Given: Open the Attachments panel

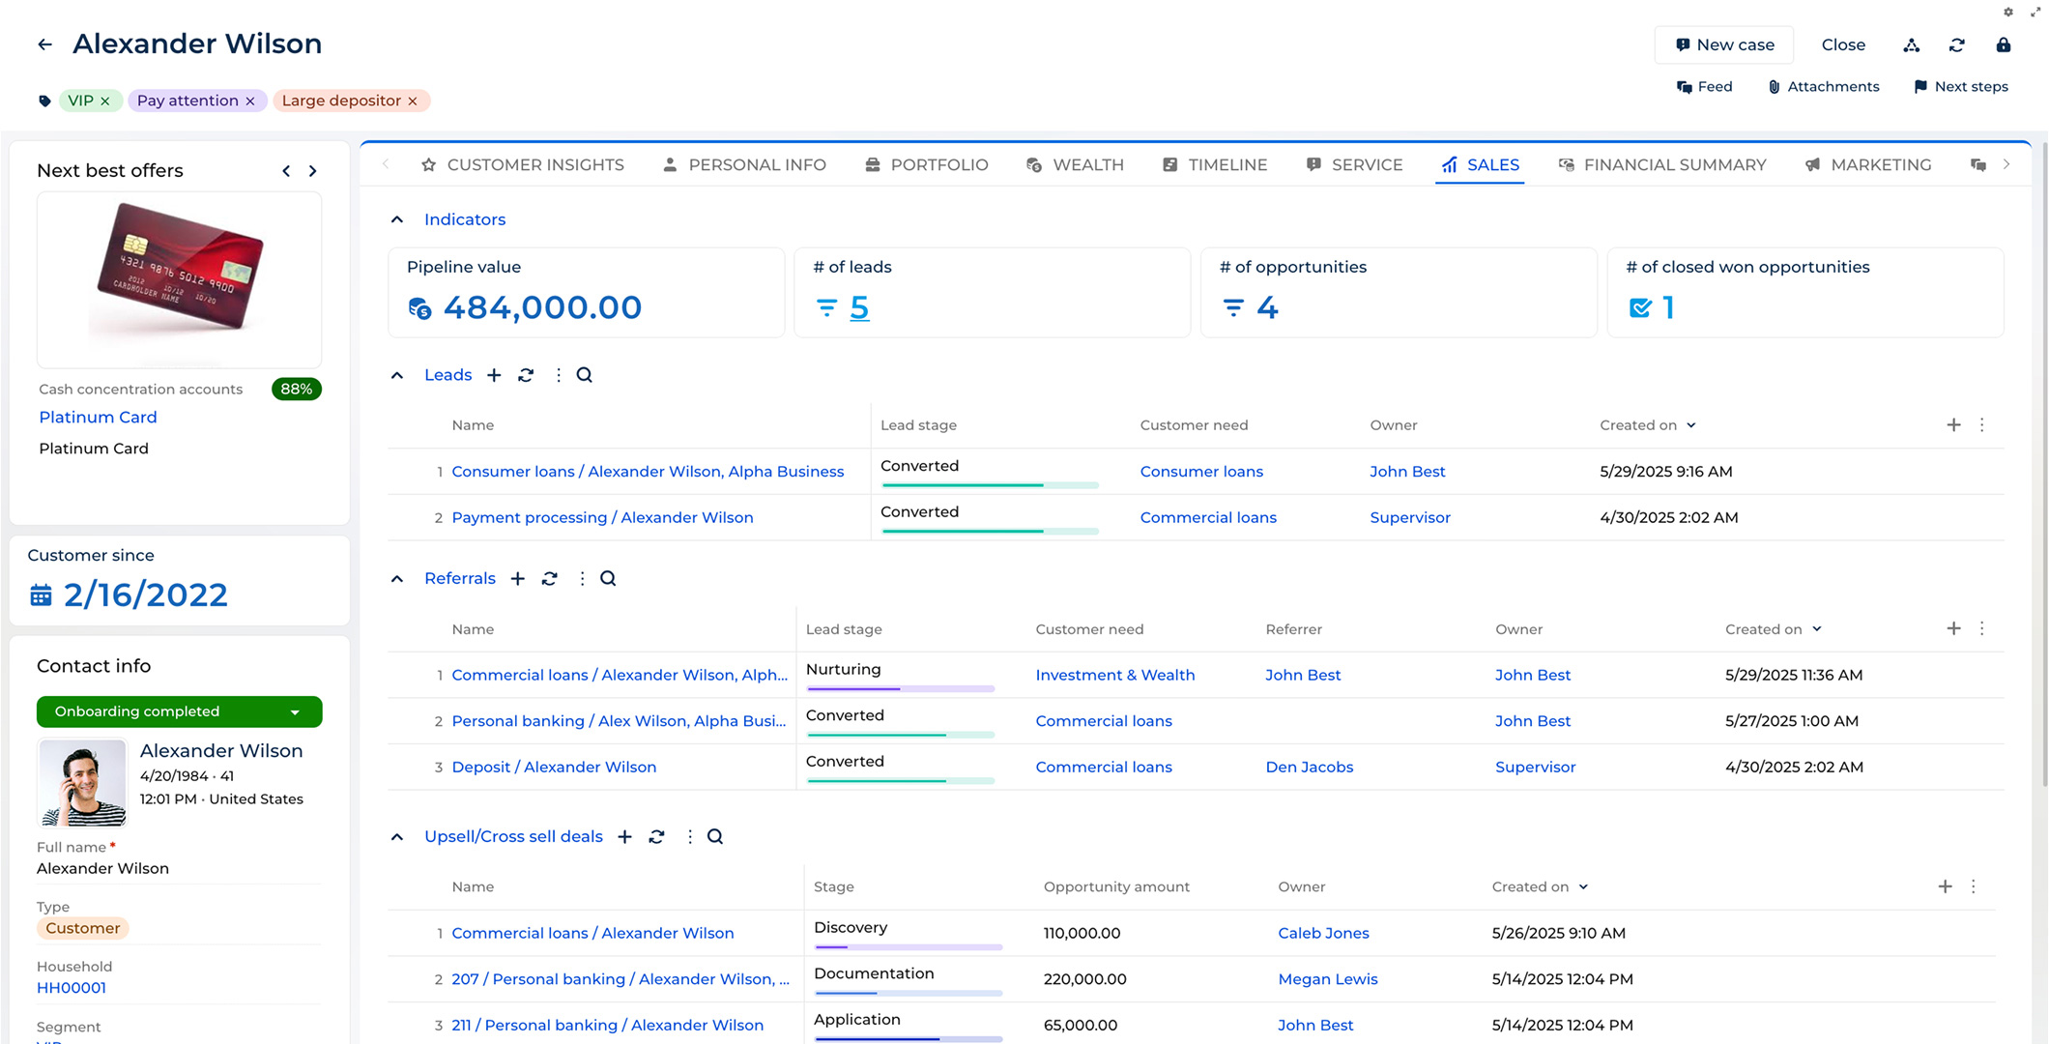Looking at the screenshot, I should point(1823,86).
